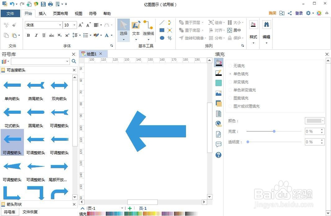The image size is (331, 216).
Task: Click the 登录 login link
Action: [299, 13]
